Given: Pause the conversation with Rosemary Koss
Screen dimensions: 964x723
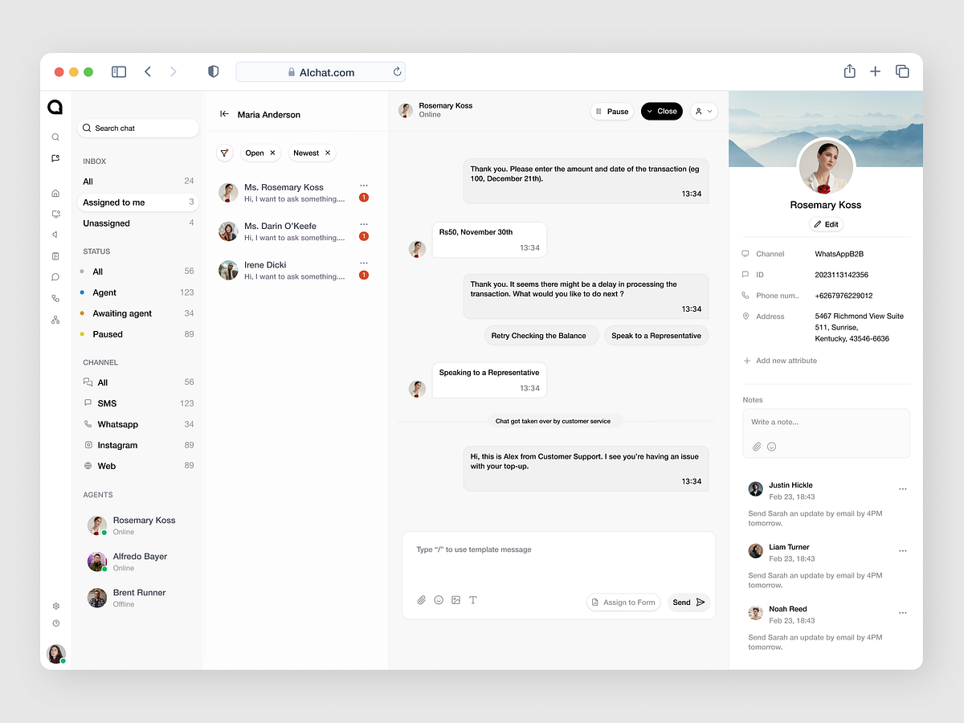Looking at the screenshot, I should point(611,111).
